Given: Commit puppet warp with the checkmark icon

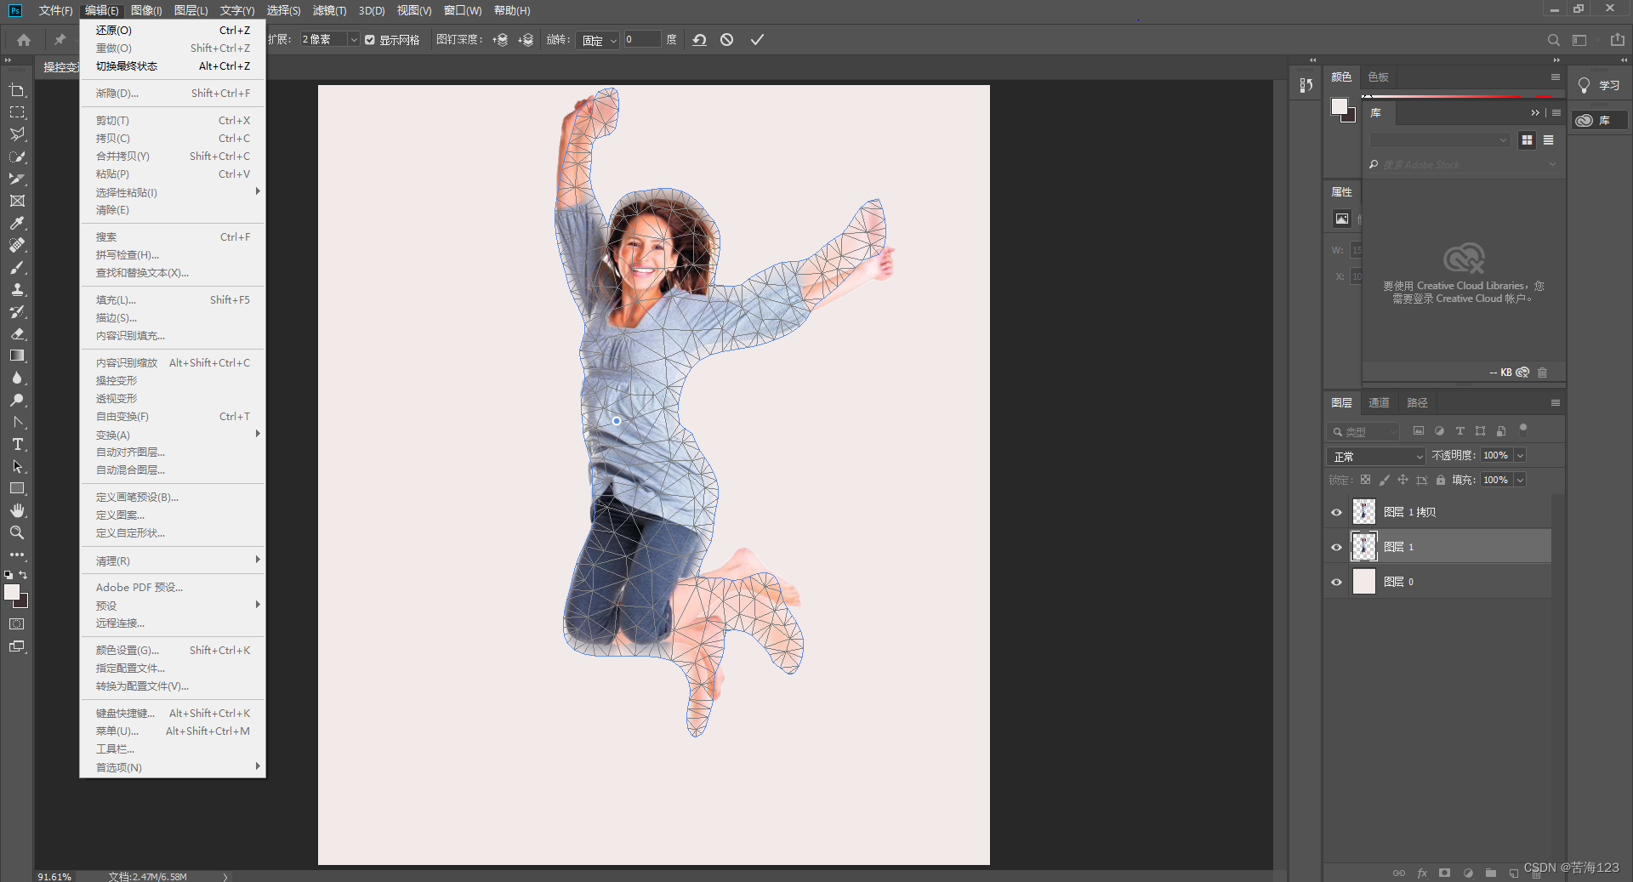Looking at the screenshot, I should click(757, 40).
